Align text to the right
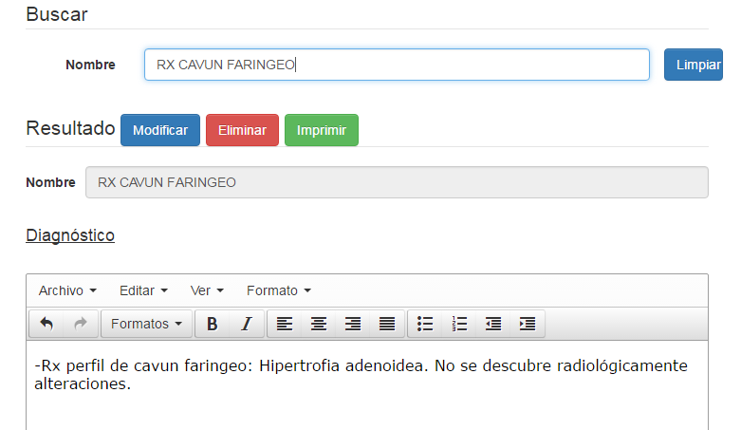The height and width of the screenshot is (430, 741). tap(353, 324)
